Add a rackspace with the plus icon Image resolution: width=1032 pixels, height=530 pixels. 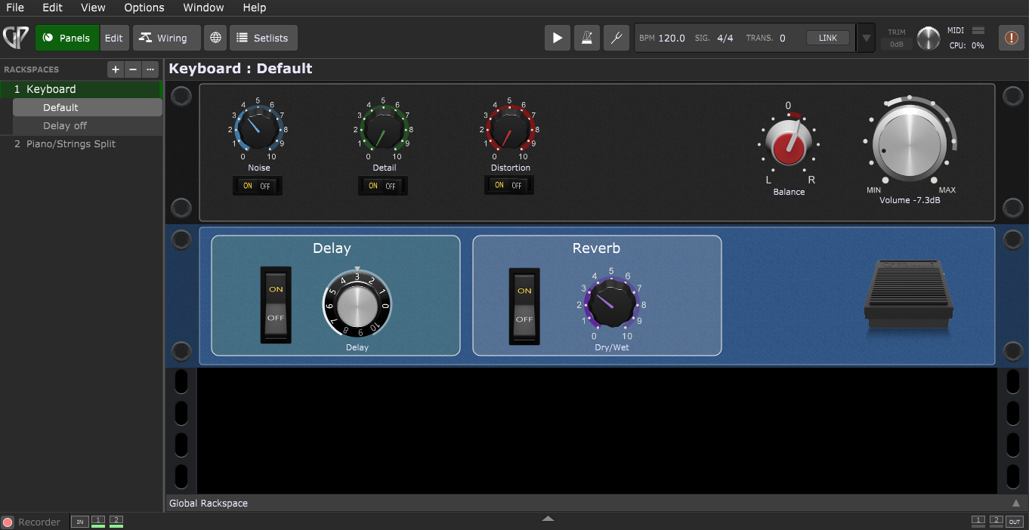point(116,69)
